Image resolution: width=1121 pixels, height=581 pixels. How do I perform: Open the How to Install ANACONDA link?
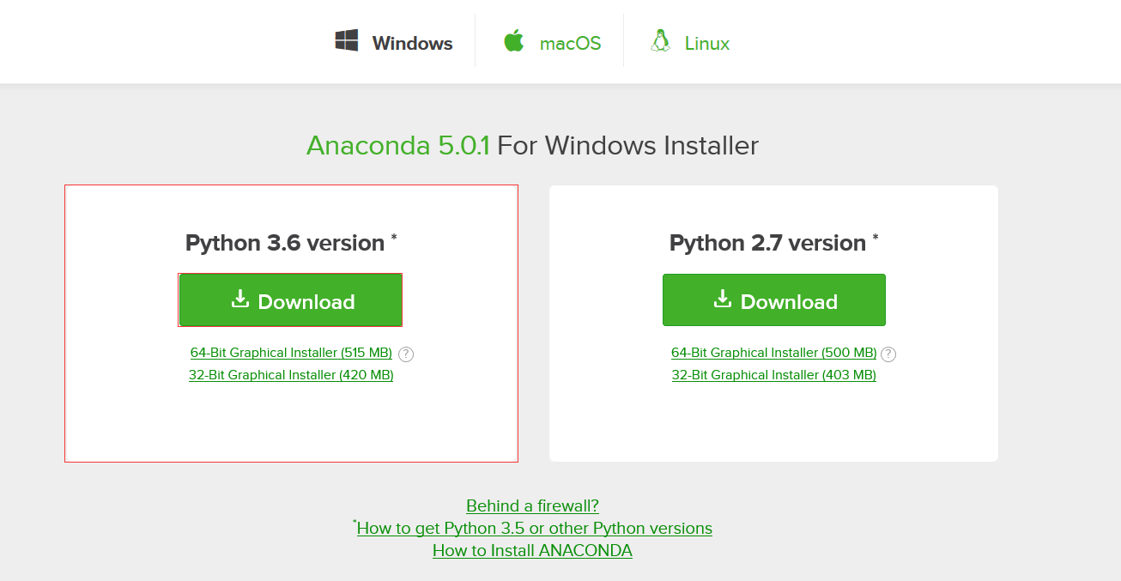click(532, 551)
